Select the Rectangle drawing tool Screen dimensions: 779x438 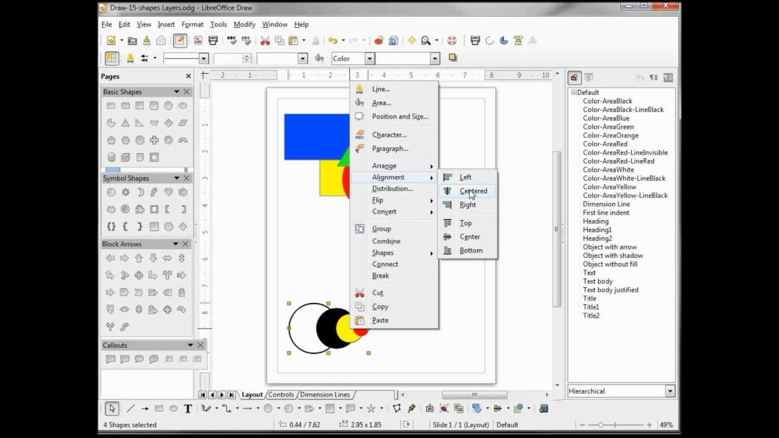(x=159, y=408)
